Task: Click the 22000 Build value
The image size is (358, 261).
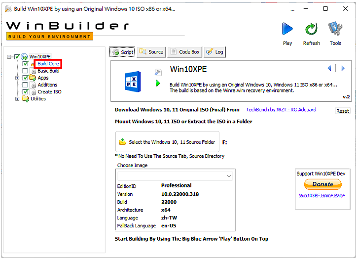Action: coord(169,202)
